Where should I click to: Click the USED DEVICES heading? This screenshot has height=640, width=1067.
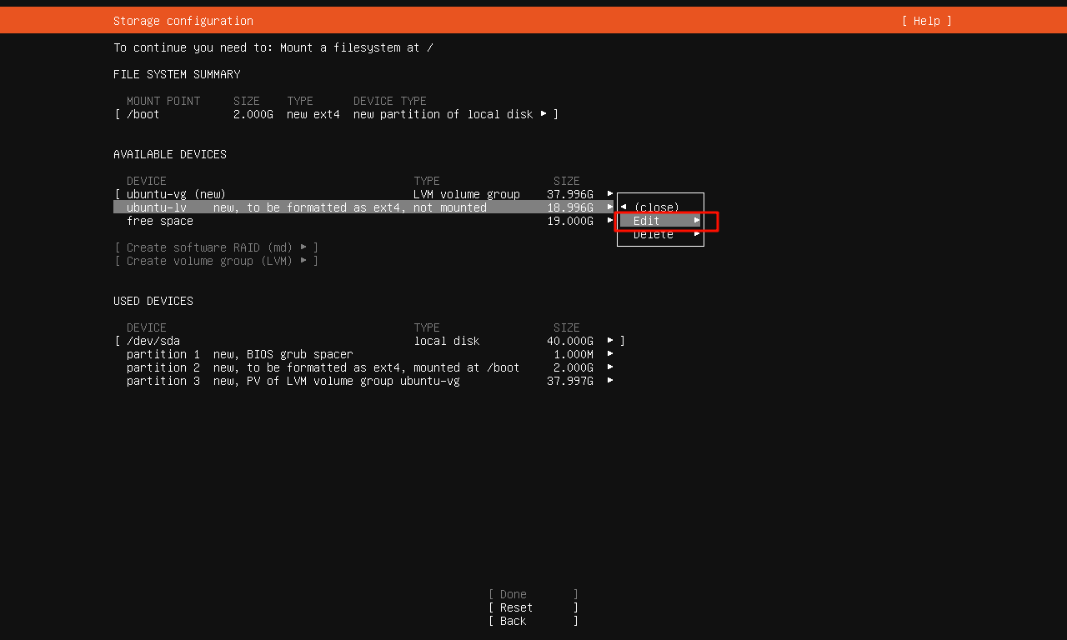click(153, 301)
